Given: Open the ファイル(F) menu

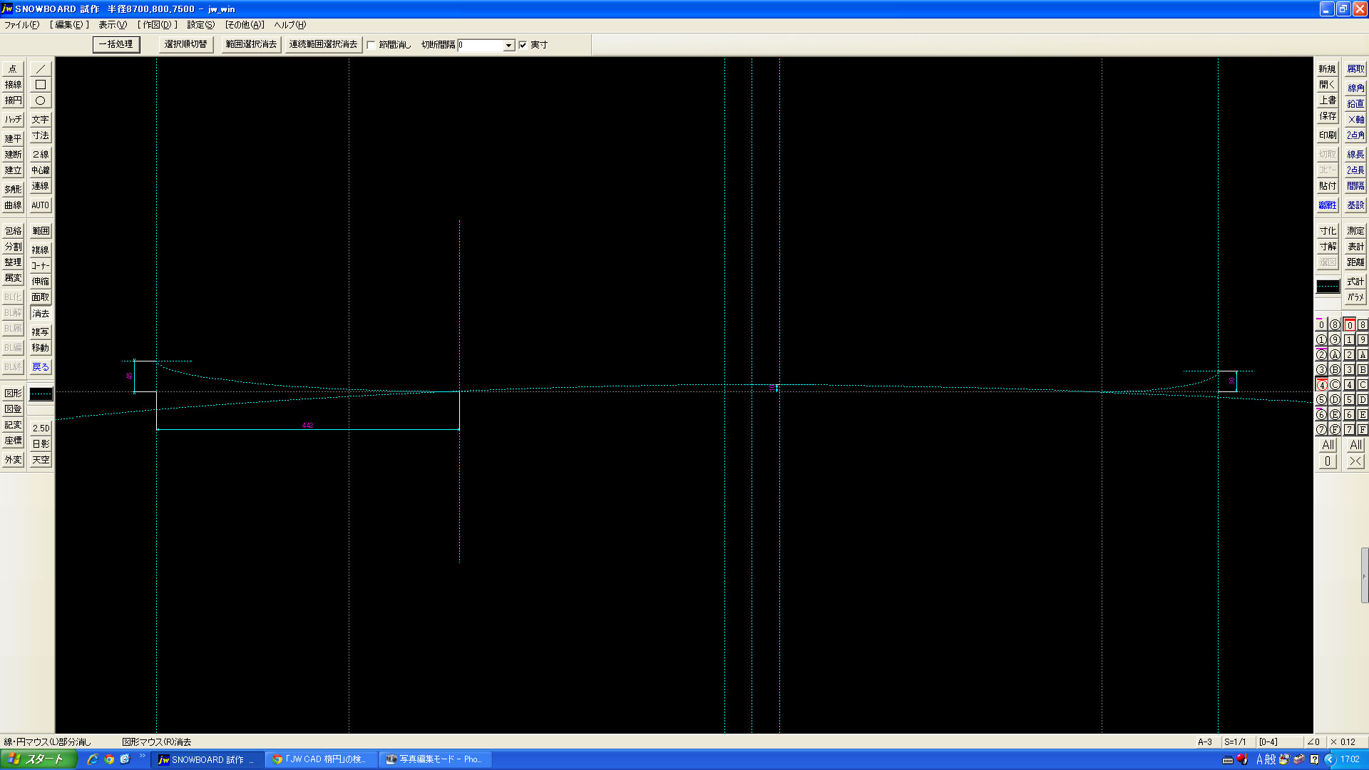Looking at the screenshot, I should click(22, 25).
